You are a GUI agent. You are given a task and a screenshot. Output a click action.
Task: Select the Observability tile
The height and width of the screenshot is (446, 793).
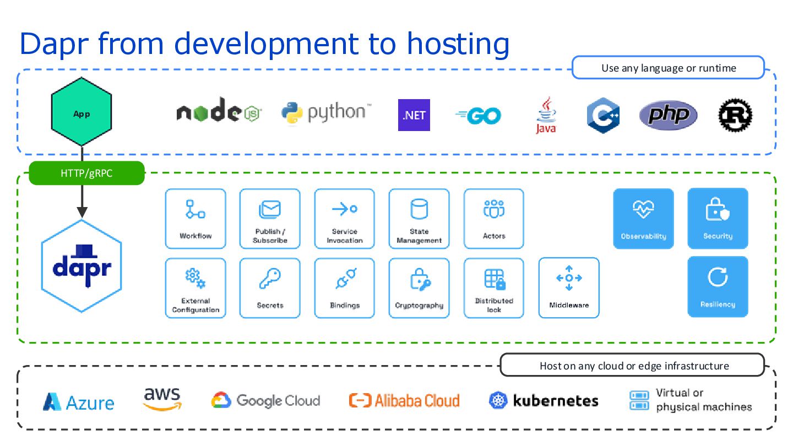pyautogui.click(x=643, y=219)
